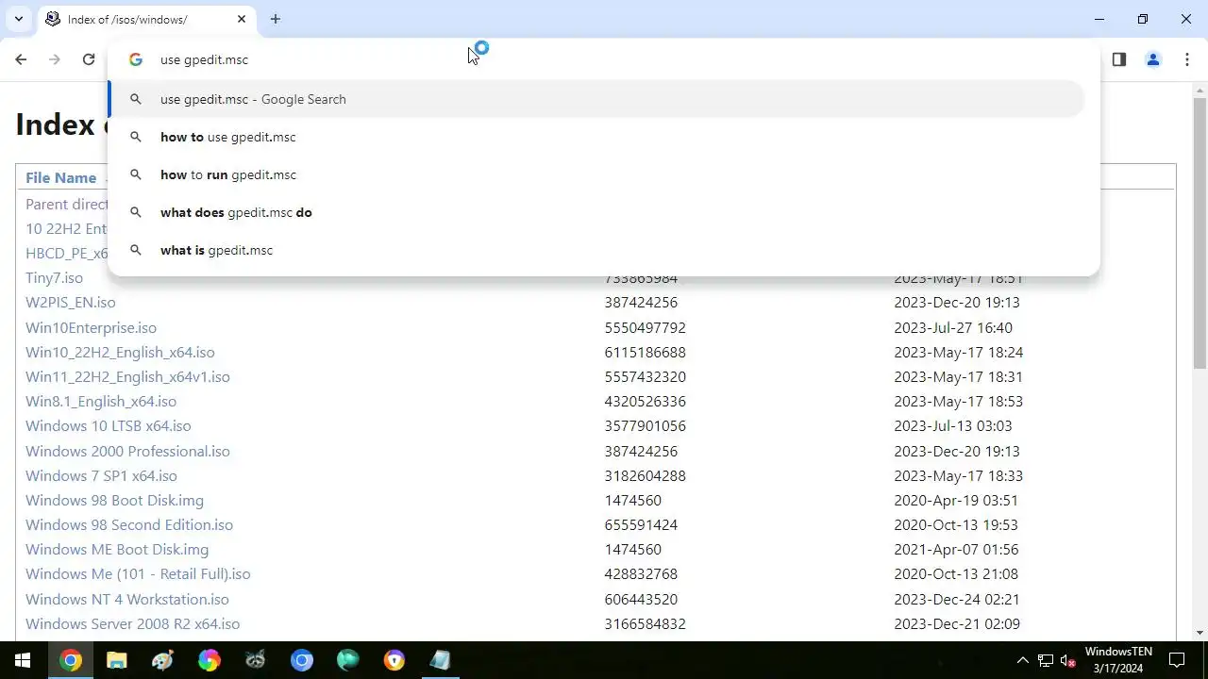Go back to the previous page
This screenshot has width=1208, height=679.
pos(21,59)
